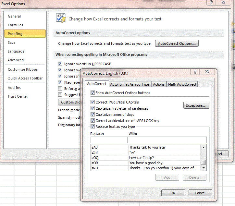Switch to AutoFormat As You Type tab
The width and height of the screenshot is (235, 206).
click(x=130, y=84)
